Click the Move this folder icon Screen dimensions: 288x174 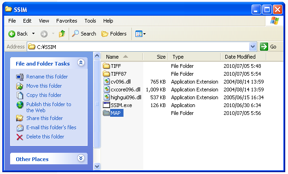pyautogui.click(x=20, y=86)
